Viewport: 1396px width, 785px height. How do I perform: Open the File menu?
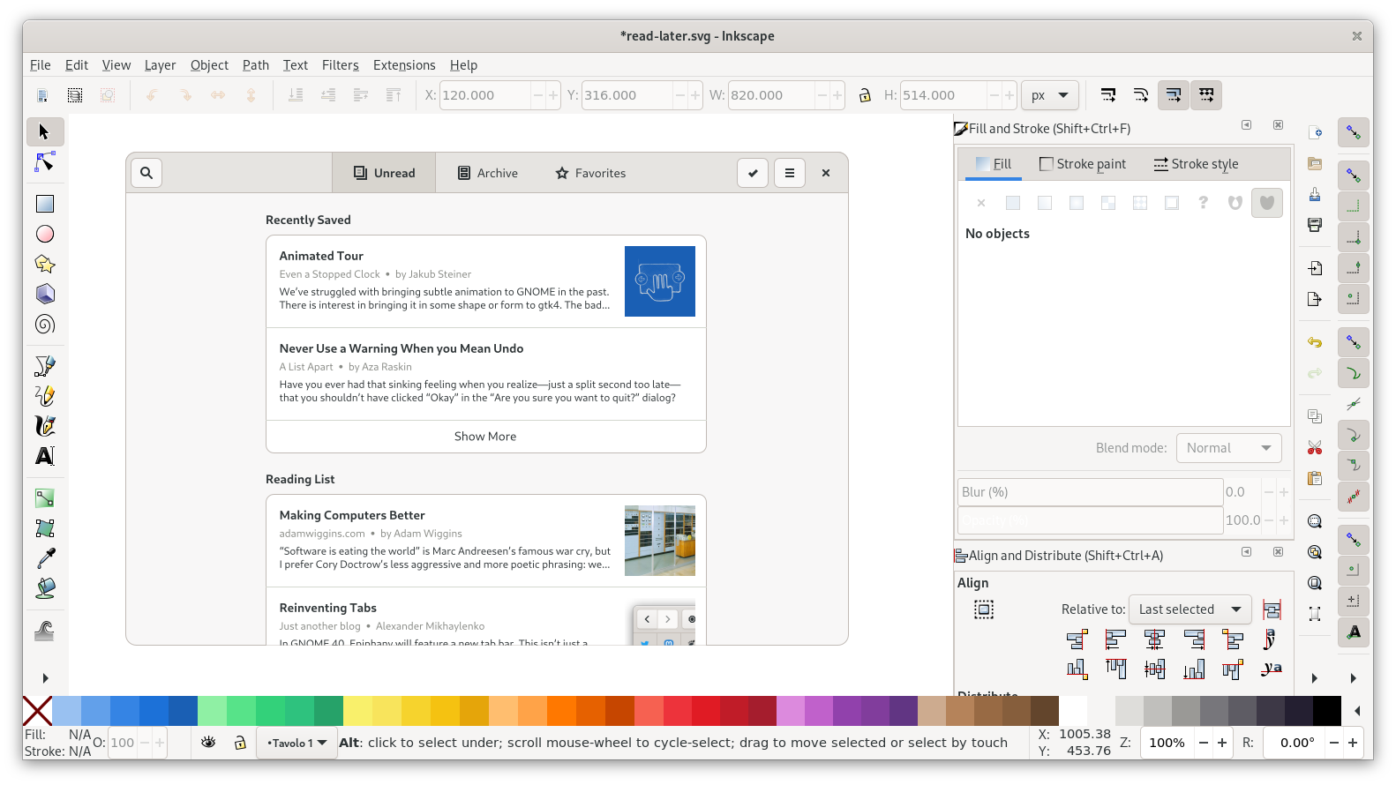tap(40, 65)
